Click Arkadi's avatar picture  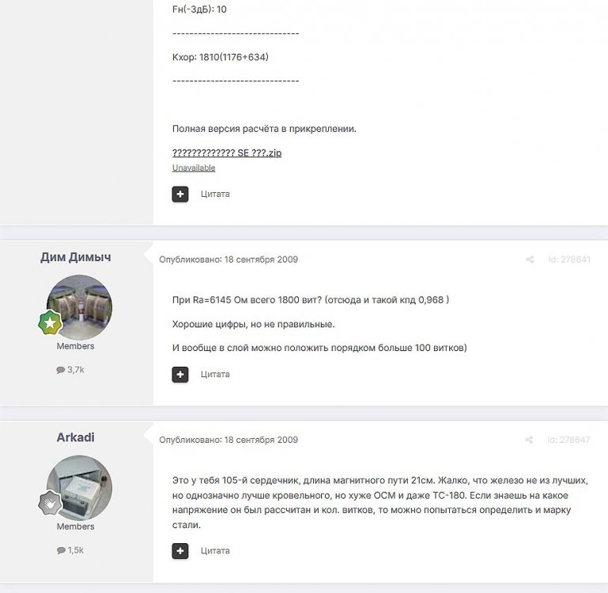[80, 488]
